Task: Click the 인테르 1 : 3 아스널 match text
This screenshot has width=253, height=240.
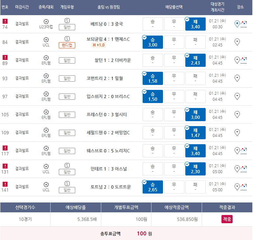Action: (x=108, y=169)
